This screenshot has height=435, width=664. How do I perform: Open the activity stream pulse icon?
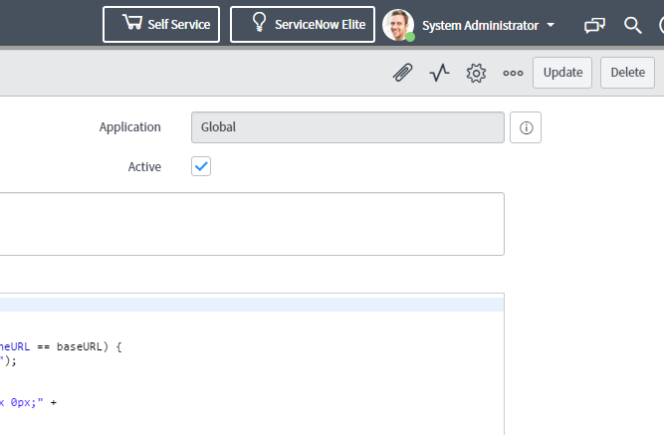pyautogui.click(x=439, y=73)
